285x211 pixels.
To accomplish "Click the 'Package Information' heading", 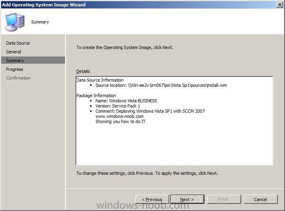I will tap(96, 96).
